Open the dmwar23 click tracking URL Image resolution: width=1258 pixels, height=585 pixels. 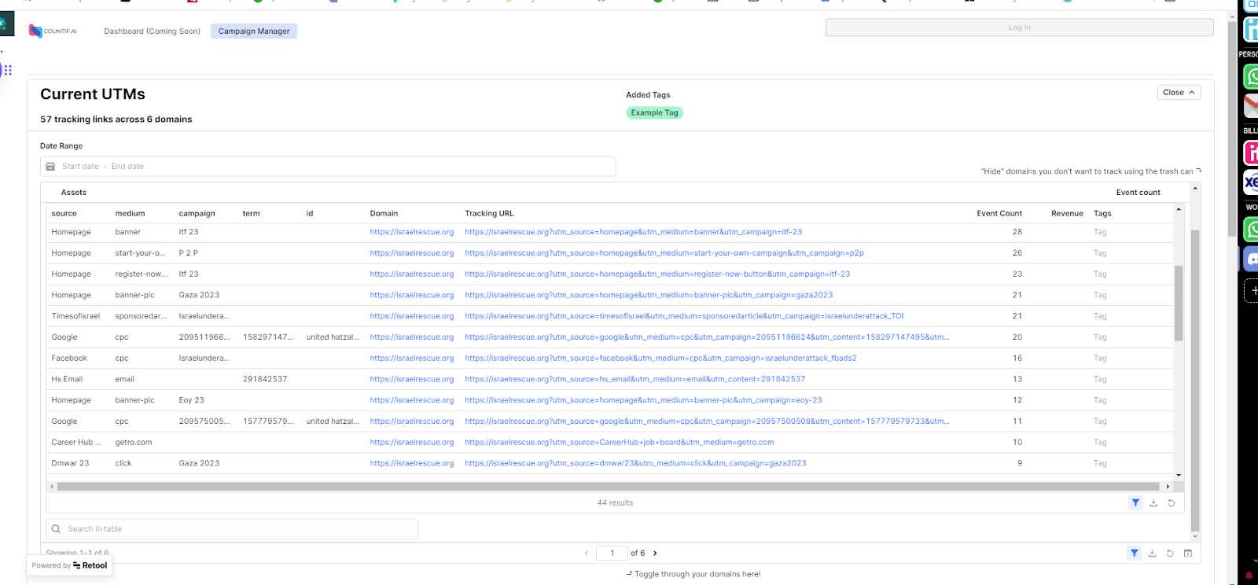click(x=635, y=464)
